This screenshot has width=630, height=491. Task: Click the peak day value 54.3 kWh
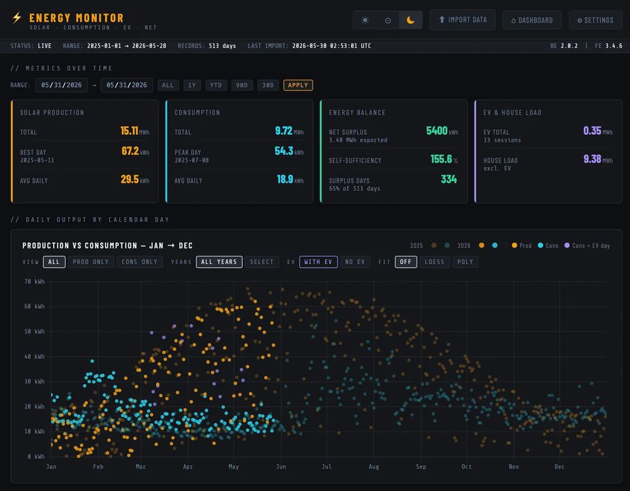tap(289, 151)
